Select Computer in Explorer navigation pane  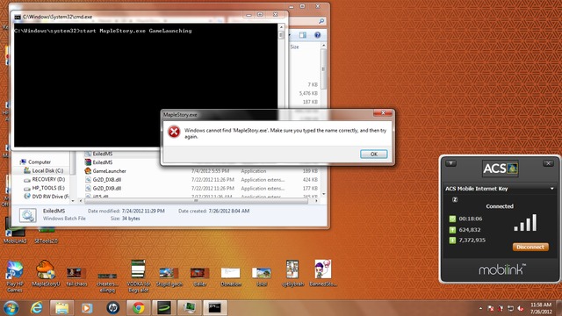click(35, 162)
